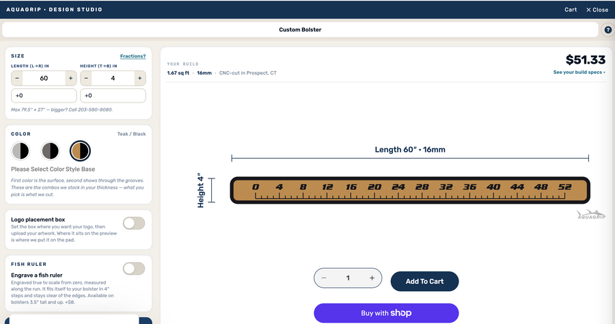The width and height of the screenshot is (615, 324).
Task: Click the 'Length 60" • 16mm' dimension label
Action: [410, 150]
